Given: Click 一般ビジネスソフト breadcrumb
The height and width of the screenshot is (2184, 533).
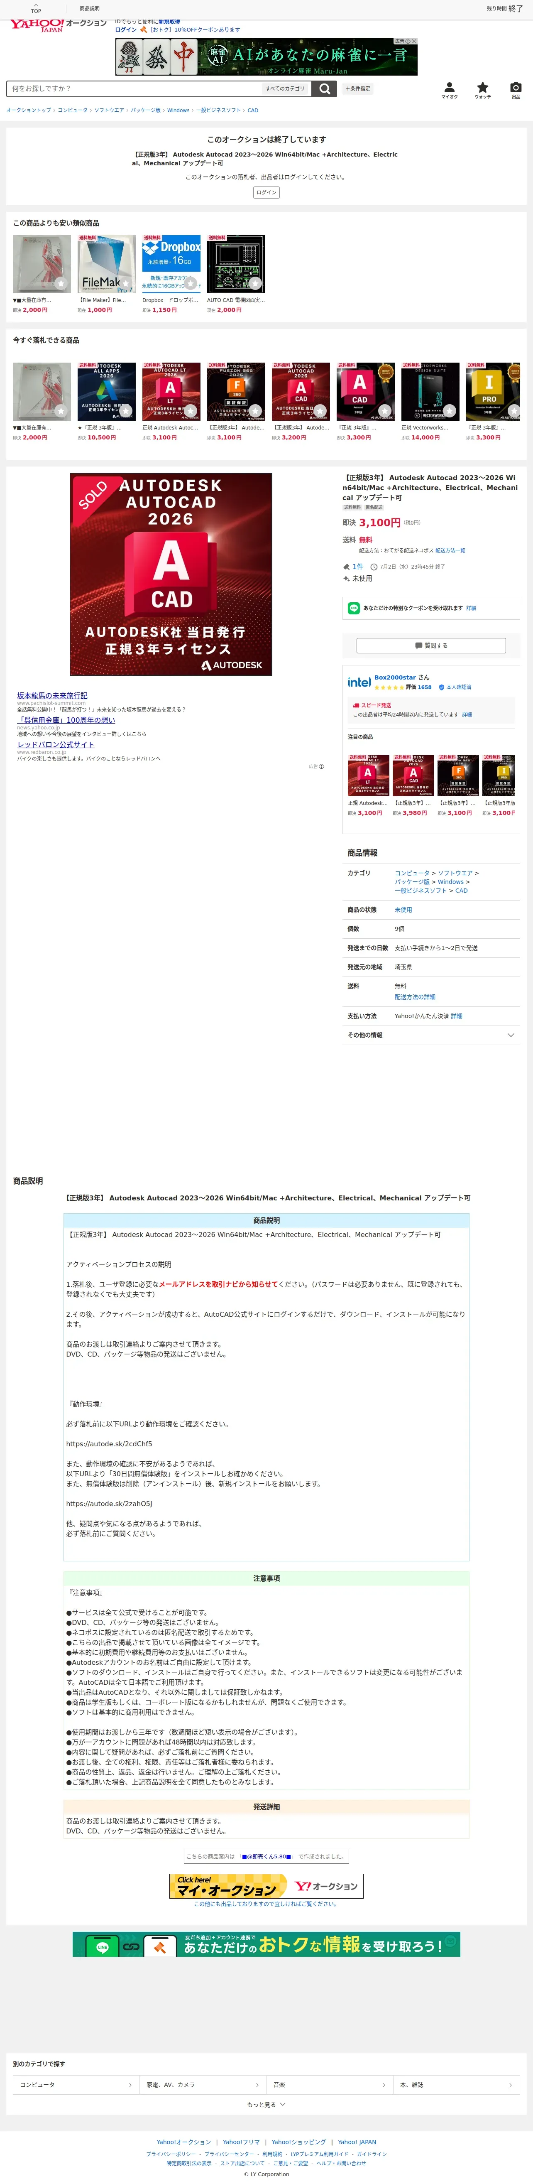Looking at the screenshot, I should pyautogui.click(x=219, y=110).
